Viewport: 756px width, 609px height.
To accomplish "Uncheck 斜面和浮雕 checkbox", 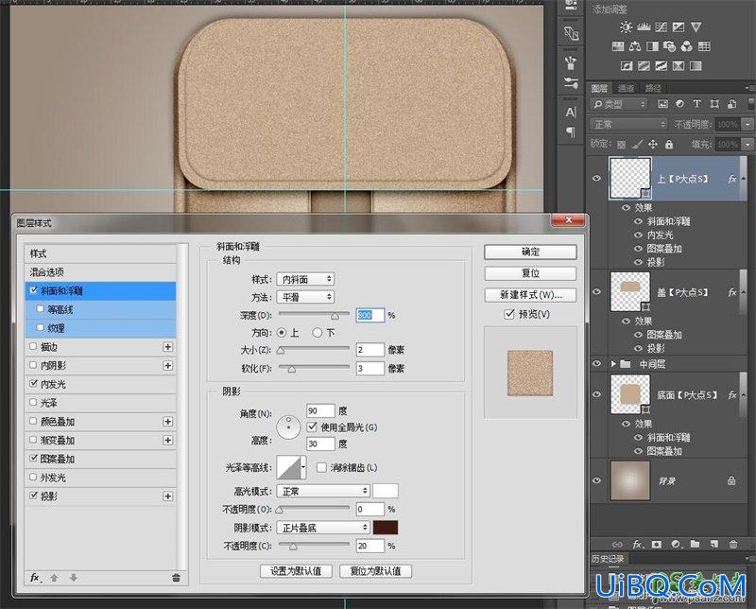I will pos(33,290).
